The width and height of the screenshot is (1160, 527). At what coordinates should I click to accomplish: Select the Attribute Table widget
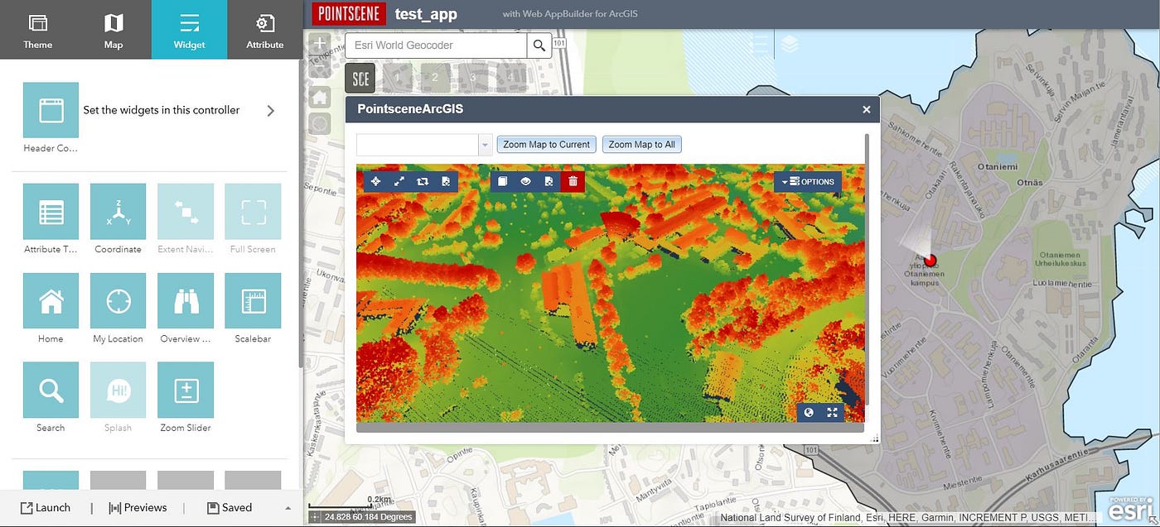coord(51,211)
